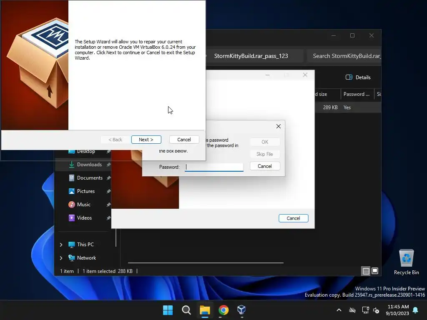Click the Music folder icon
The width and height of the screenshot is (427, 320).
[x=72, y=205]
